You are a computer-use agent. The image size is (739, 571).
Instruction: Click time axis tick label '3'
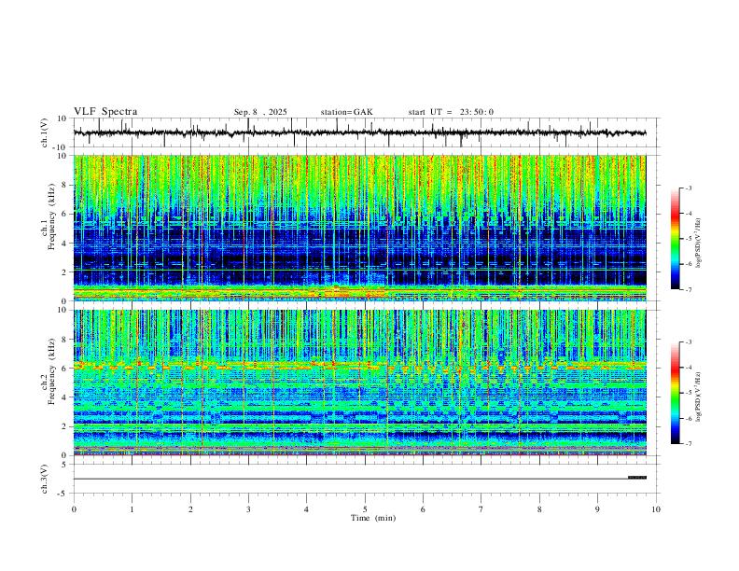pos(248,509)
